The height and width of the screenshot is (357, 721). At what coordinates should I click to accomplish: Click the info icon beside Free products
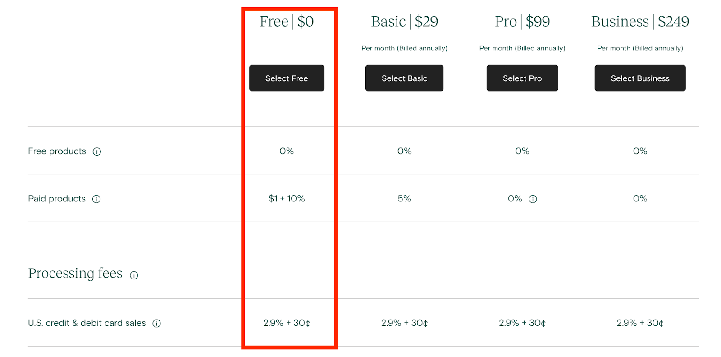[x=97, y=151]
